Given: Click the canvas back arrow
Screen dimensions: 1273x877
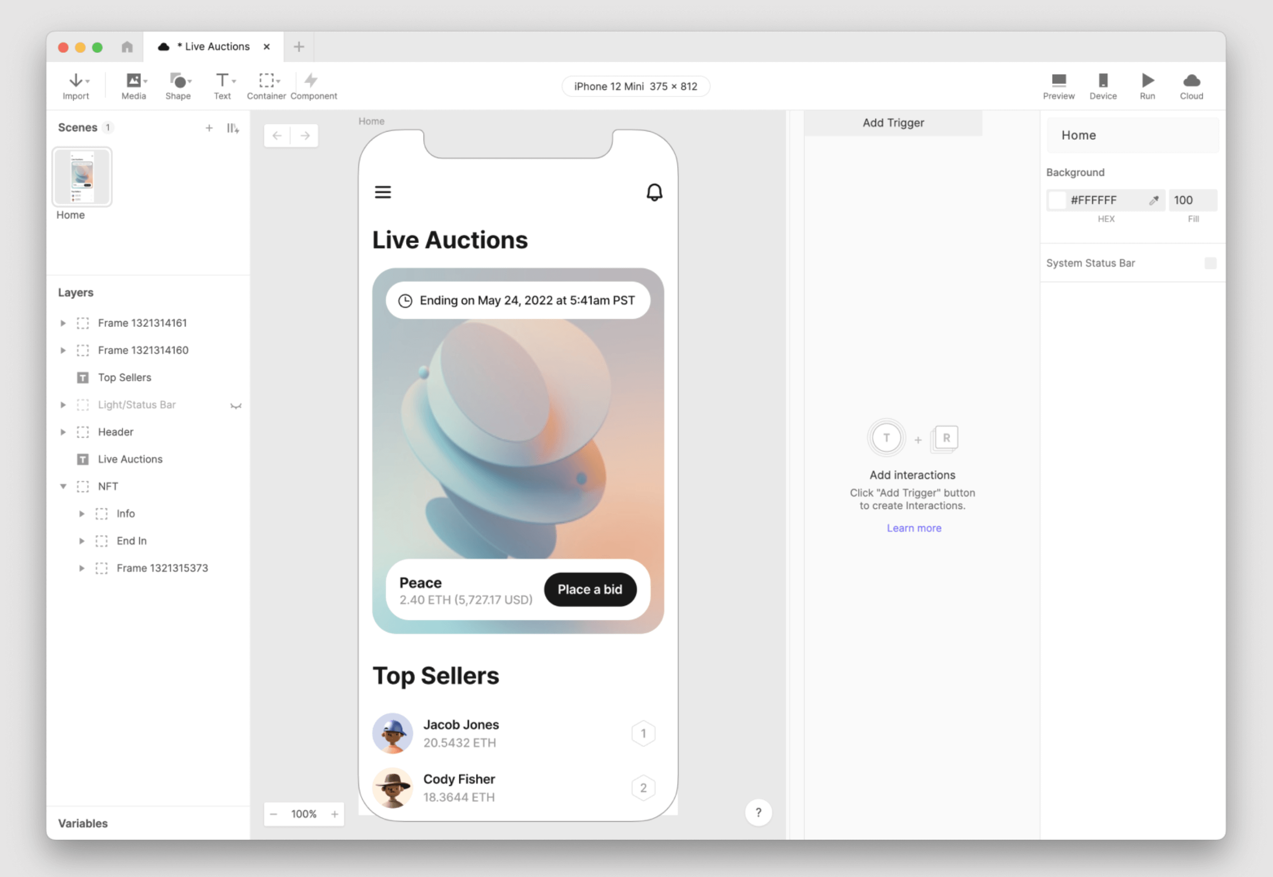Looking at the screenshot, I should click(x=277, y=136).
